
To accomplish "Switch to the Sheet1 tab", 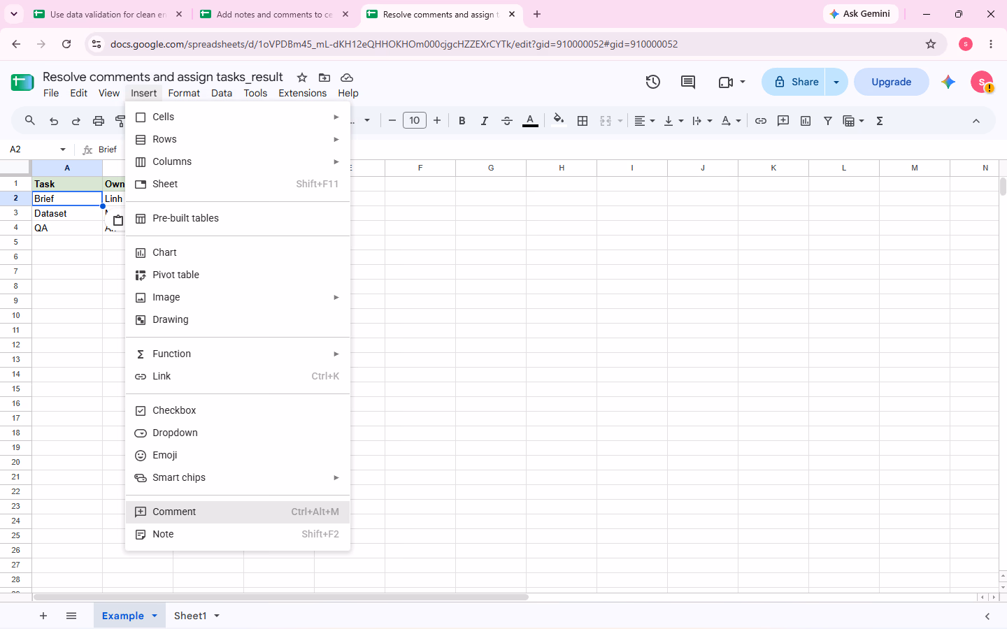I will tap(190, 616).
